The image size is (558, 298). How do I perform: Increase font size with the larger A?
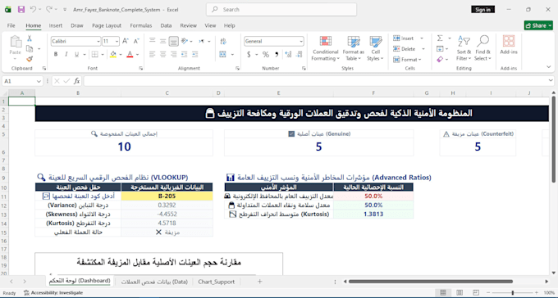126,41
